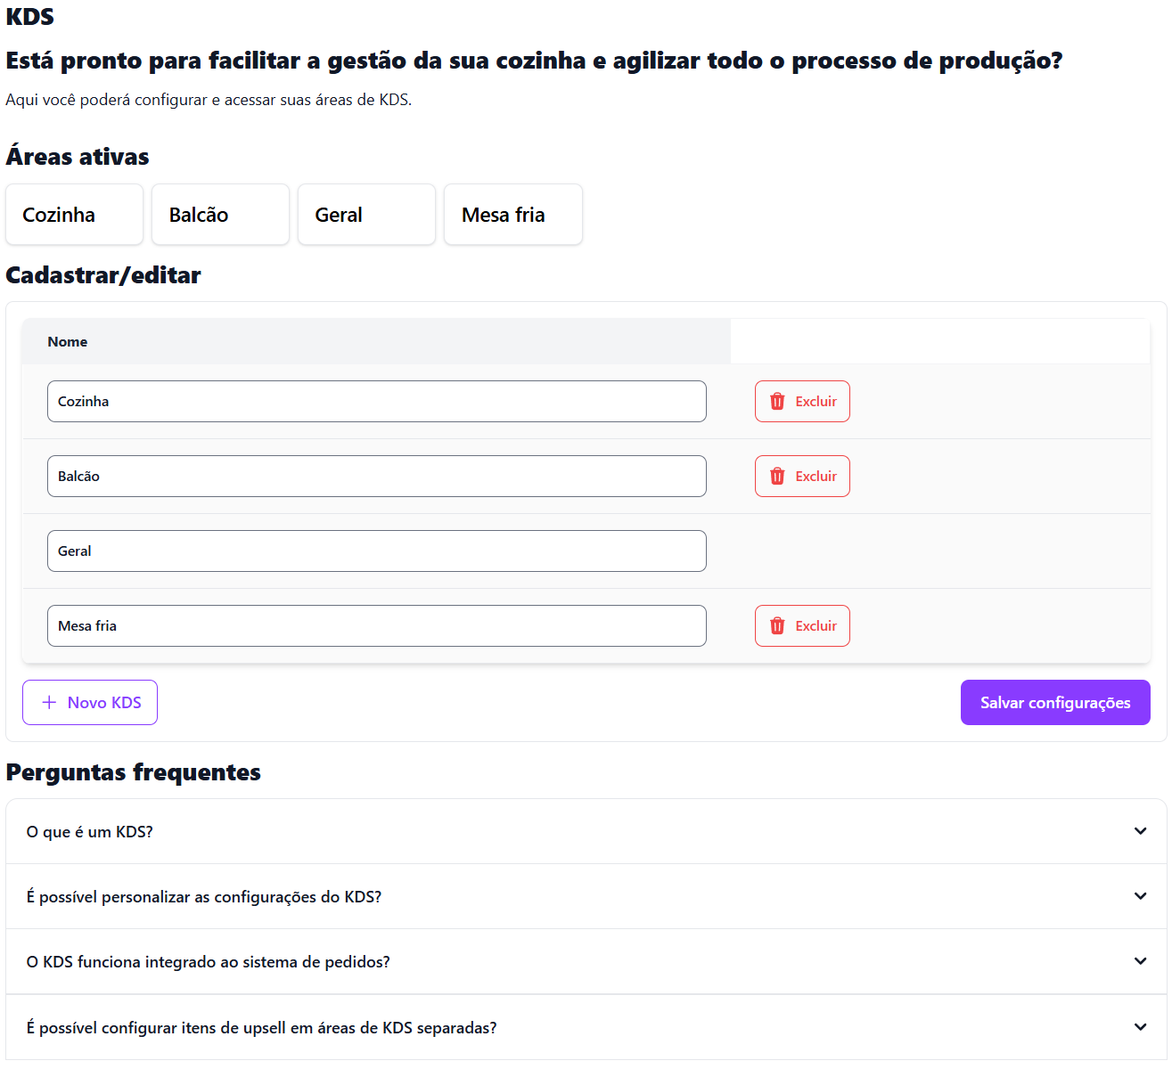Edit the Geral name input field
The width and height of the screenshot is (1172, 1069).
coord(376,551)
